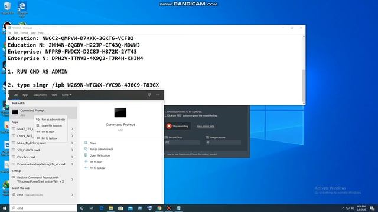Open Recycle Bin desktop icon

pyautogui.click(x=8, y=8)
